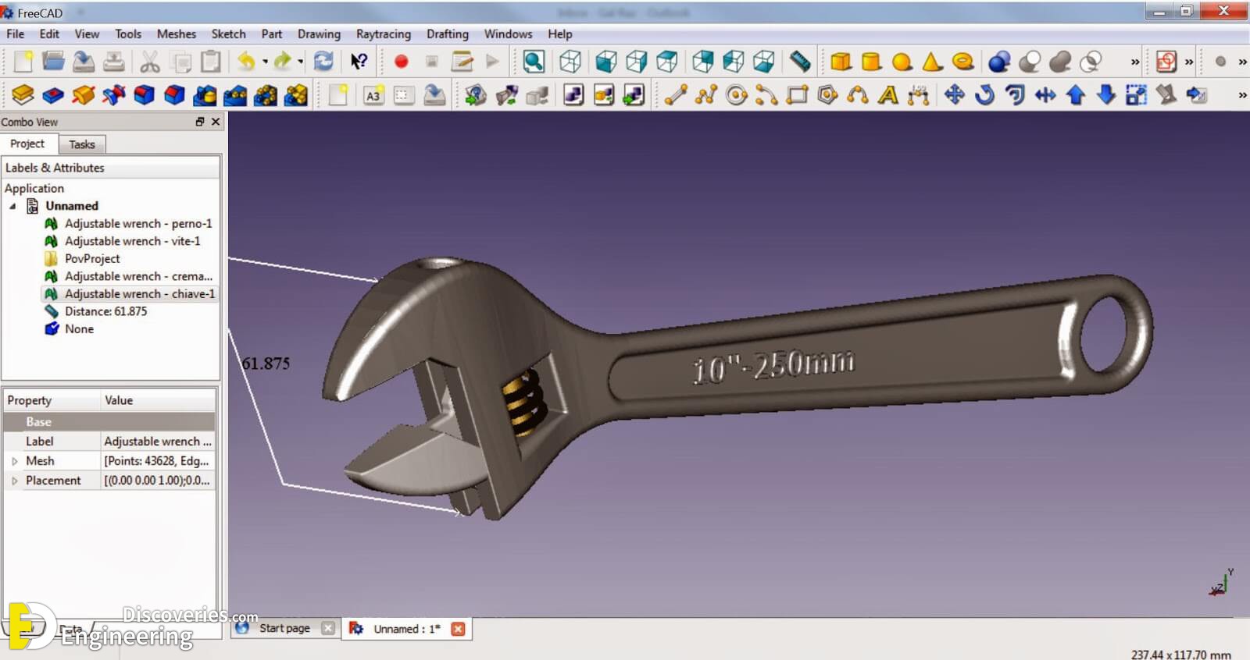Viewport: 1250px width, 660px height.
Task: Click the Cut scissors icon
Action: pos(150,61)
